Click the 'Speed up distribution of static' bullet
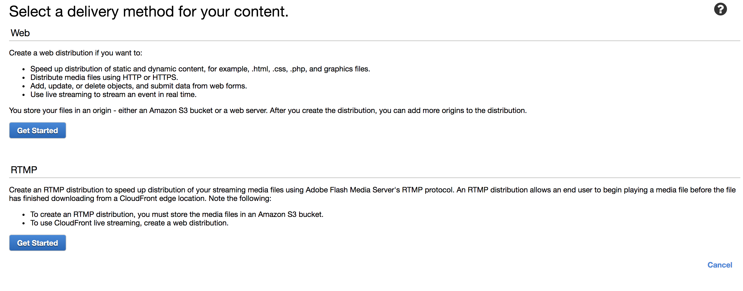743x291 pixels. [200, 69]
